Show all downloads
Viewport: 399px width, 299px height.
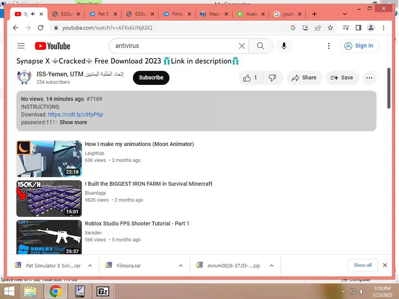[x=363, y=265]
